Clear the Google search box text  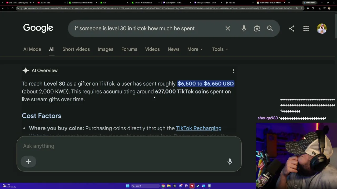pyautogui.click(x=228, y=28)
